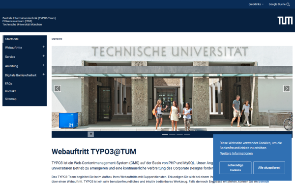Pause the image slideshow
The width and height of the screenshot is (295, 184).
(90, 134)
